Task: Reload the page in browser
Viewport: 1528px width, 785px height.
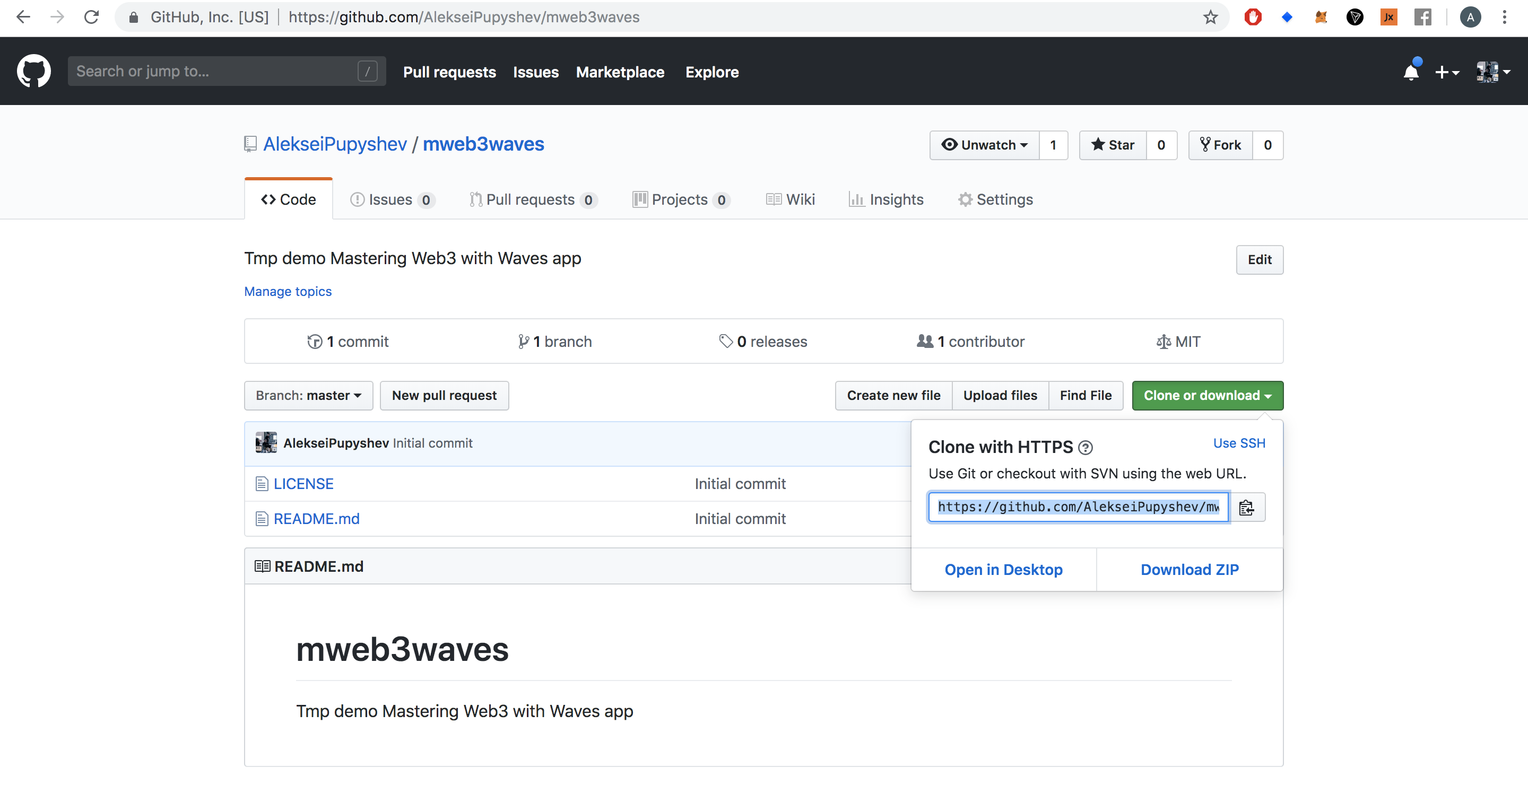Action: (x=91, y=17)
